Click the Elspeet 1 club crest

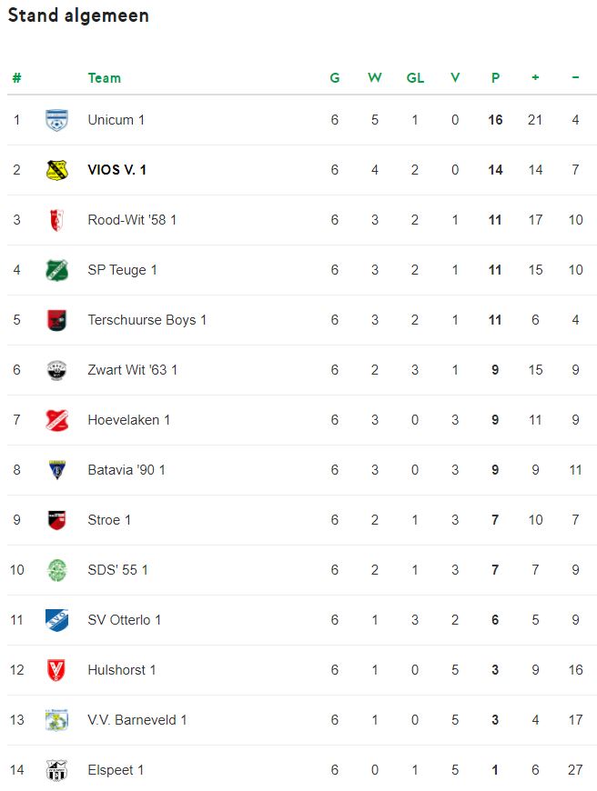pyautogui.click(x=56, y=770)
